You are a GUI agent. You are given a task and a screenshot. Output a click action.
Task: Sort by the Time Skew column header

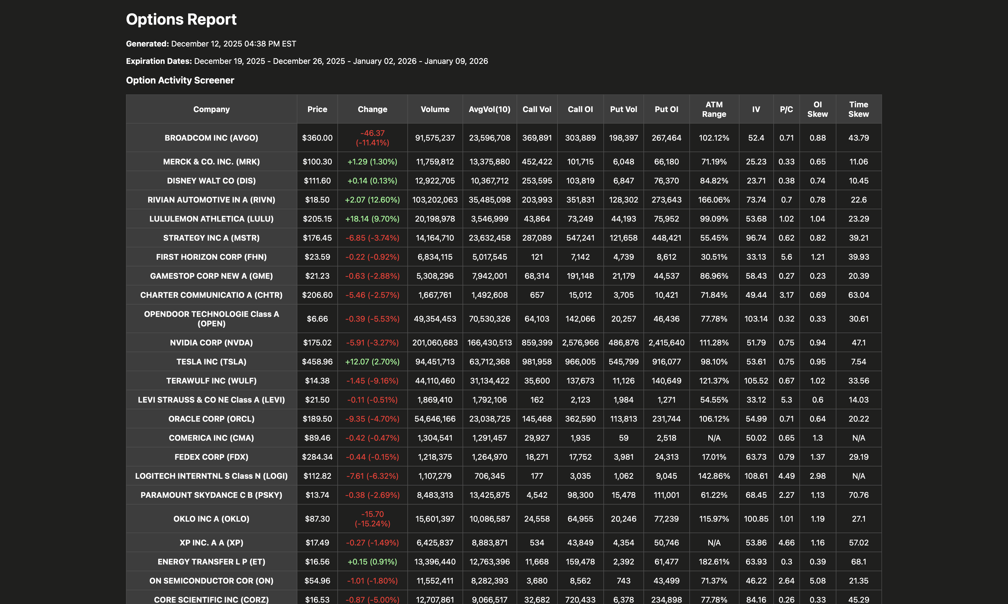(858, 109)
